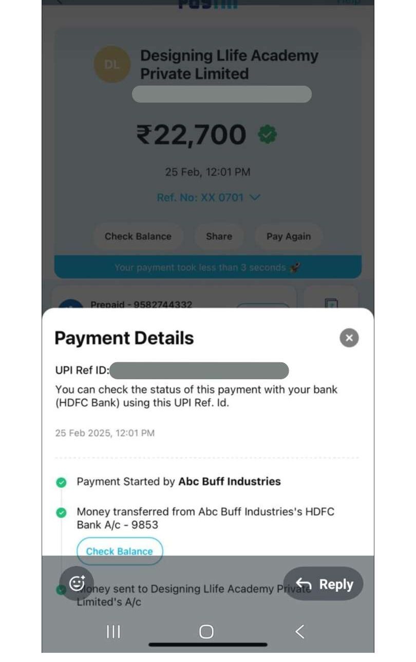416x662 pixels.
Task: Tap the Reply arrow button
Action: click(x=323, y=584)
